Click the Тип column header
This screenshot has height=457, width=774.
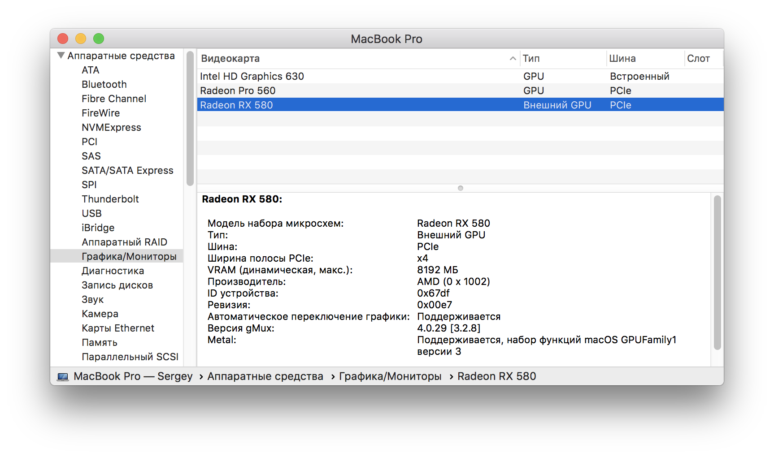pyautogui.click(x=531, y=59)
